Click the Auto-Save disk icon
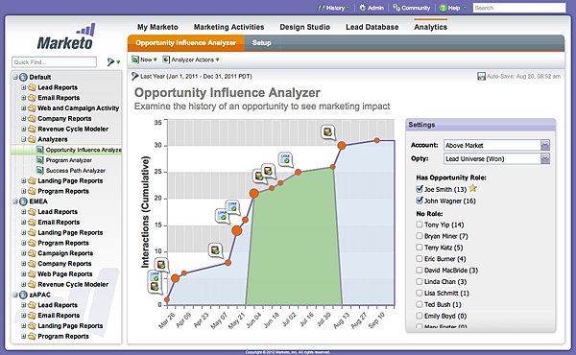The width and height of the screenshot is (576, 355). 481,77
